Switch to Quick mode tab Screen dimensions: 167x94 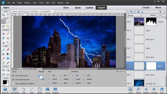(x=78, y=8)
